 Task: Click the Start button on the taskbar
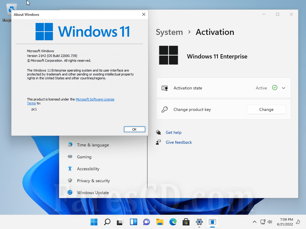click(94, 222)
